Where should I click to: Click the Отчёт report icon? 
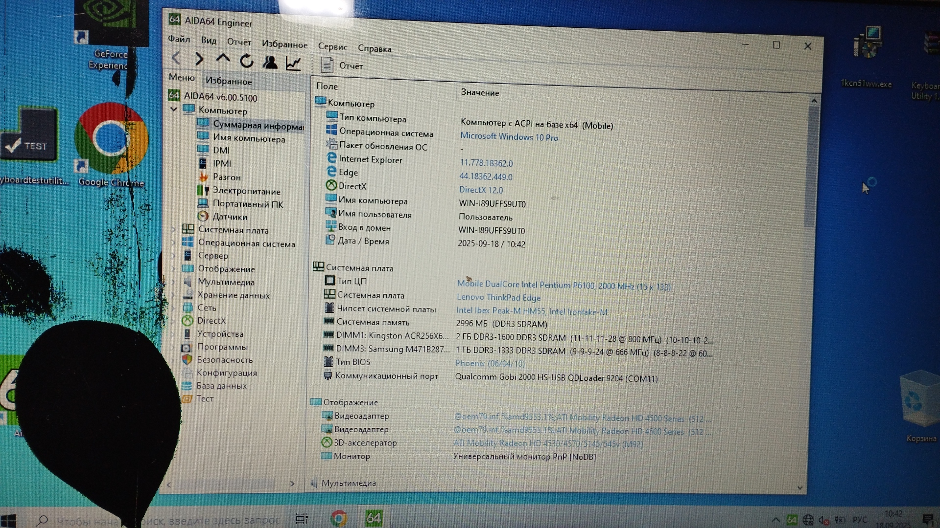(x=327, y=65)
